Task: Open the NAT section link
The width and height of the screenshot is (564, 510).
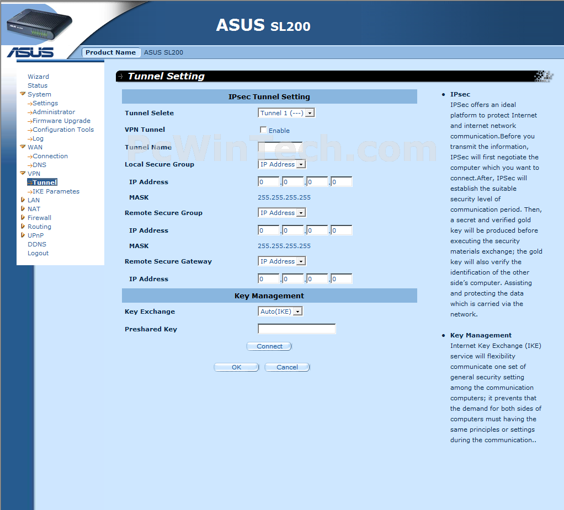Action: [x=34, y=209]
